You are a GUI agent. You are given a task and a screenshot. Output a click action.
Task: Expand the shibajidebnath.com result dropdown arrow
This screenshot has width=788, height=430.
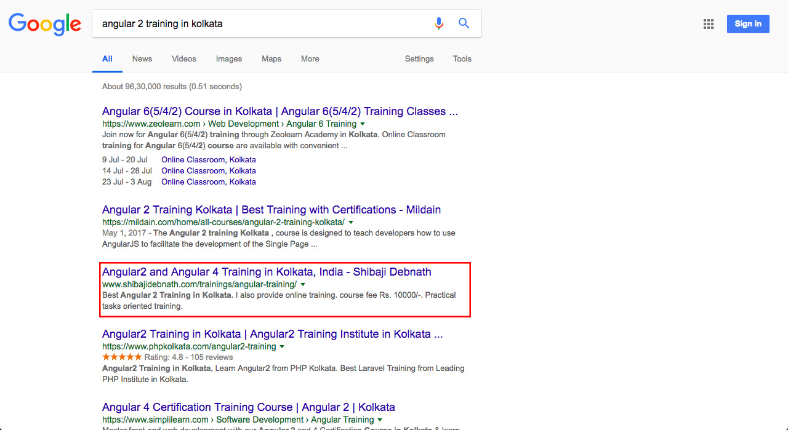(x=303, y=284)
